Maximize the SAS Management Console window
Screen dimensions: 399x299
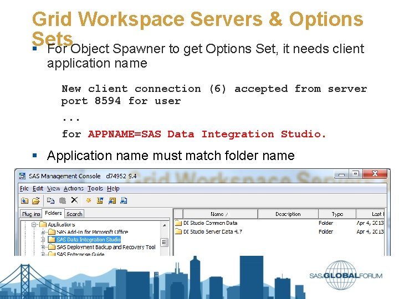pyautogui.click(x=355, y=174)
